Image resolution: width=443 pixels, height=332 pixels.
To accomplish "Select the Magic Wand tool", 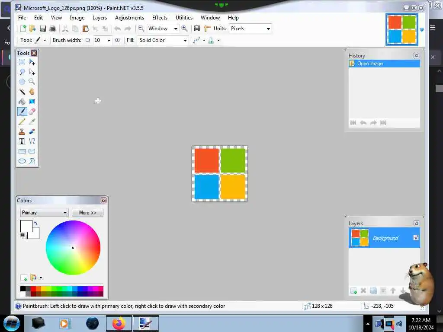I will coord(22,92).
